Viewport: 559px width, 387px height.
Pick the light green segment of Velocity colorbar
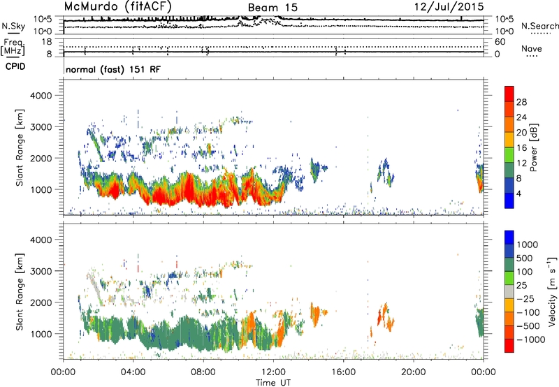click(509, 278)
